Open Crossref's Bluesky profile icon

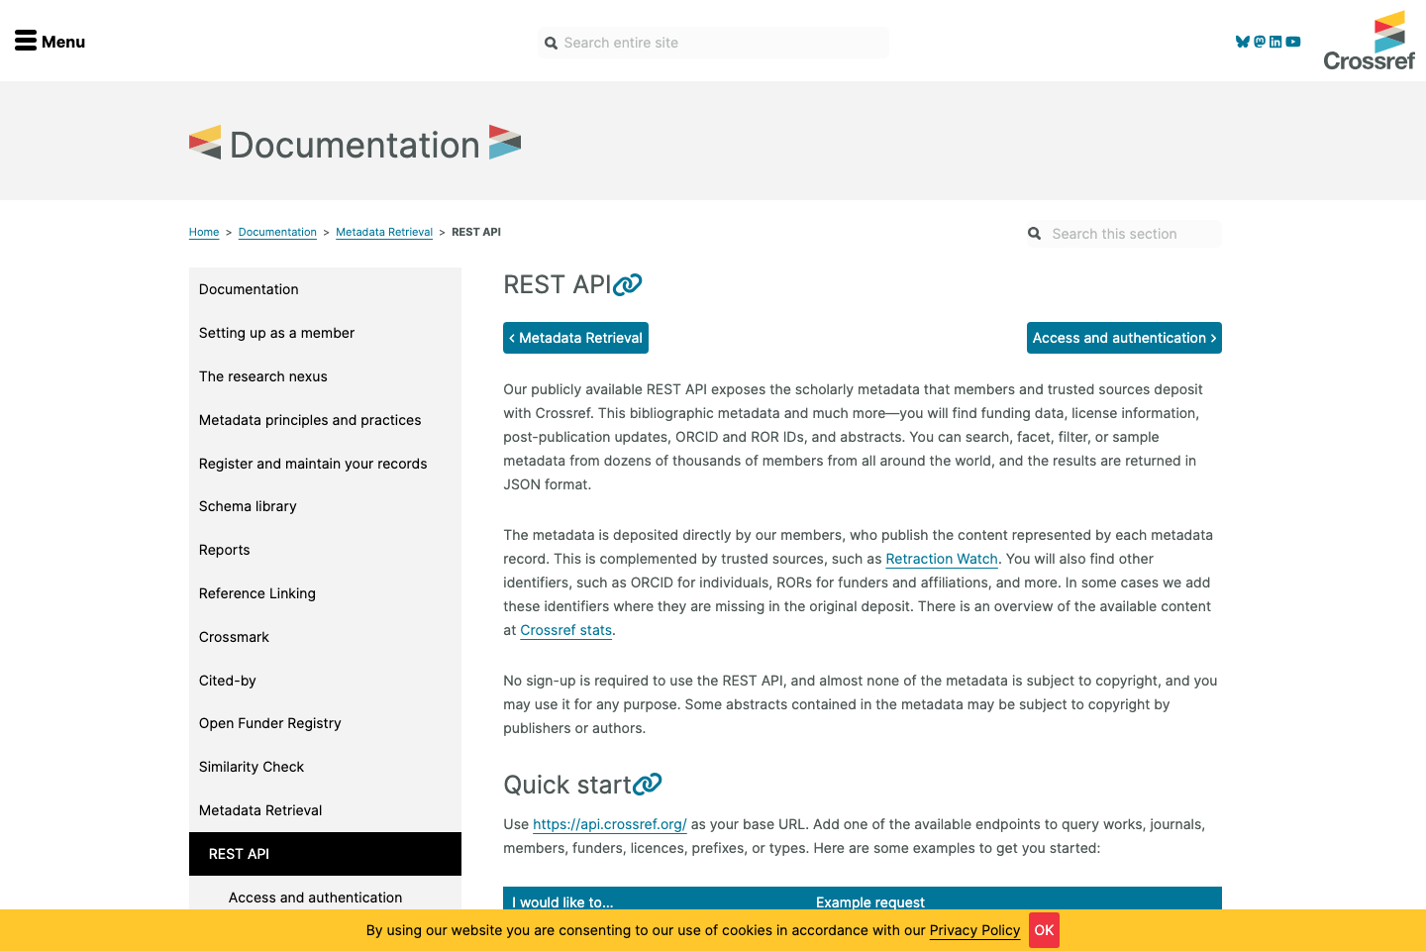pos(1242,42)
